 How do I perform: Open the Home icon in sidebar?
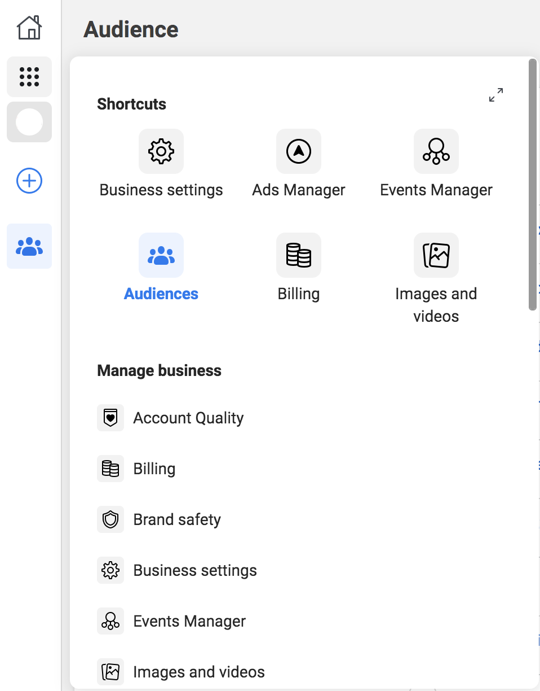point(29,28)
